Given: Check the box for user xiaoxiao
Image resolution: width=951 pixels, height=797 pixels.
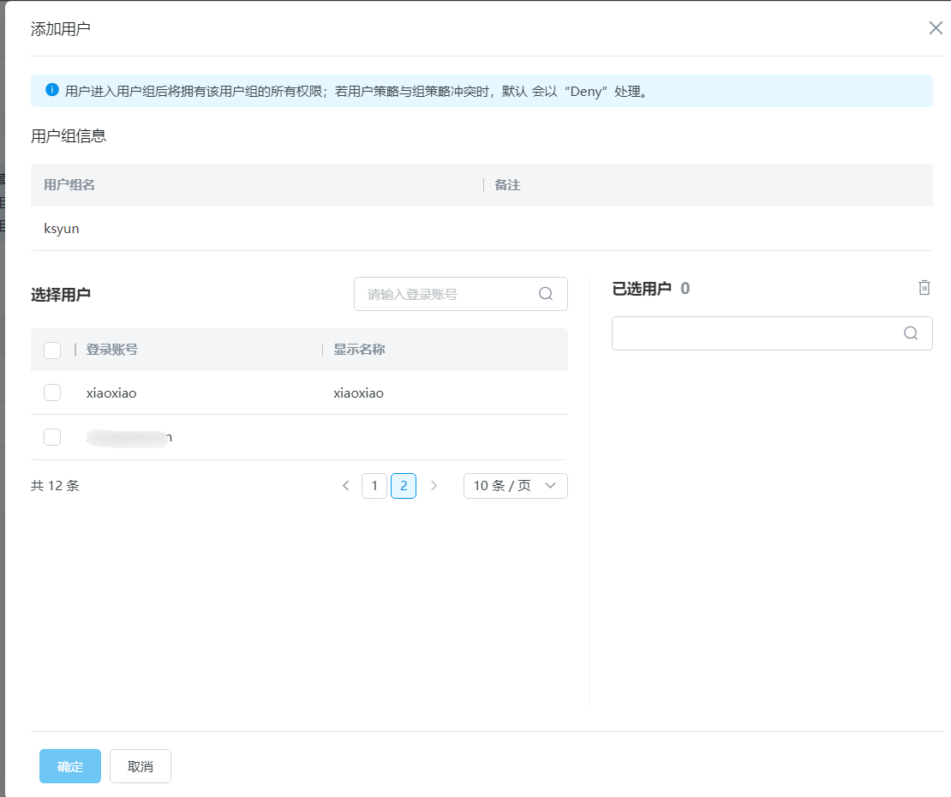Looking at the screenshot, I should [52, 393].
